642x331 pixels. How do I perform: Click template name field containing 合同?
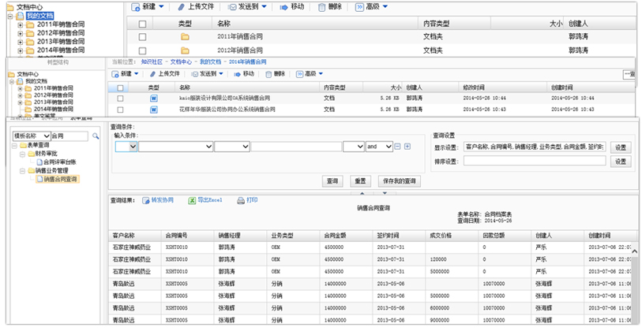point(69,136)
